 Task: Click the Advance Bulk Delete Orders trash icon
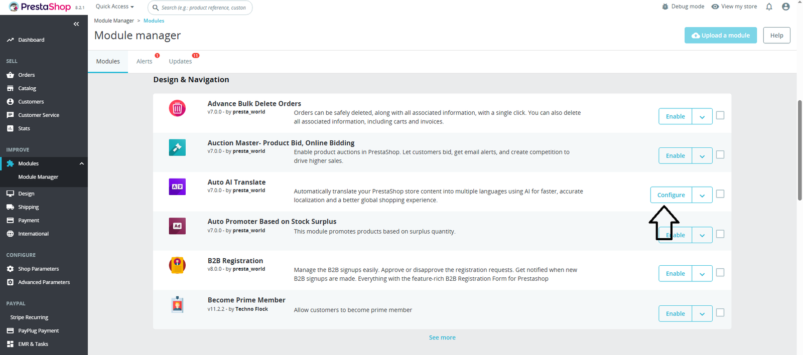(x=177, y=108)
